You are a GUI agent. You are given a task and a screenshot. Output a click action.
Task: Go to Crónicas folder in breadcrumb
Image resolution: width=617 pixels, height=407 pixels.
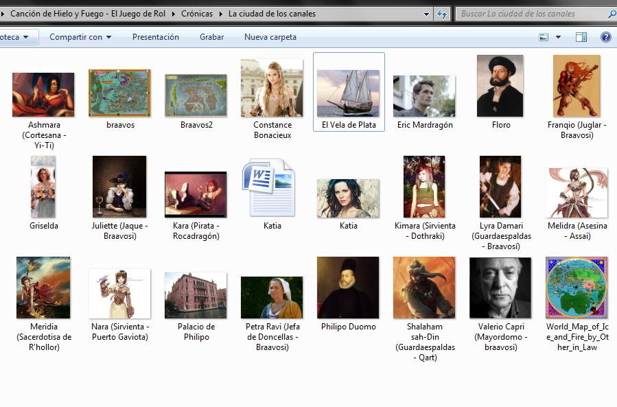(197, 14)
